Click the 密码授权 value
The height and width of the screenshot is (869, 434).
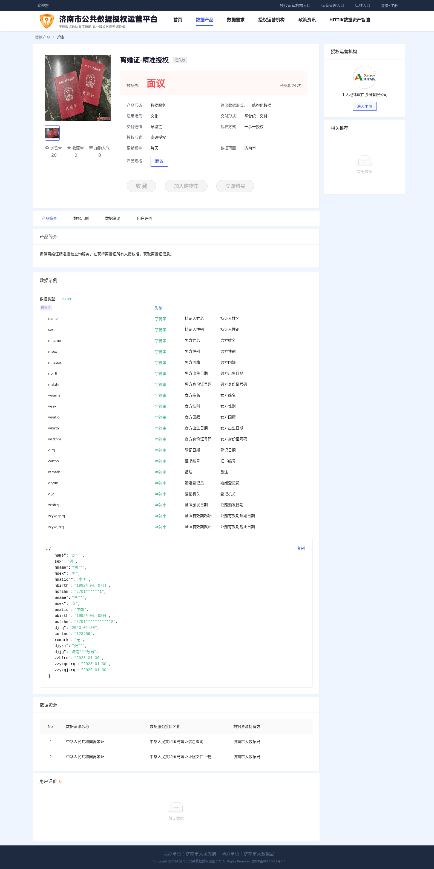(158, 137)
